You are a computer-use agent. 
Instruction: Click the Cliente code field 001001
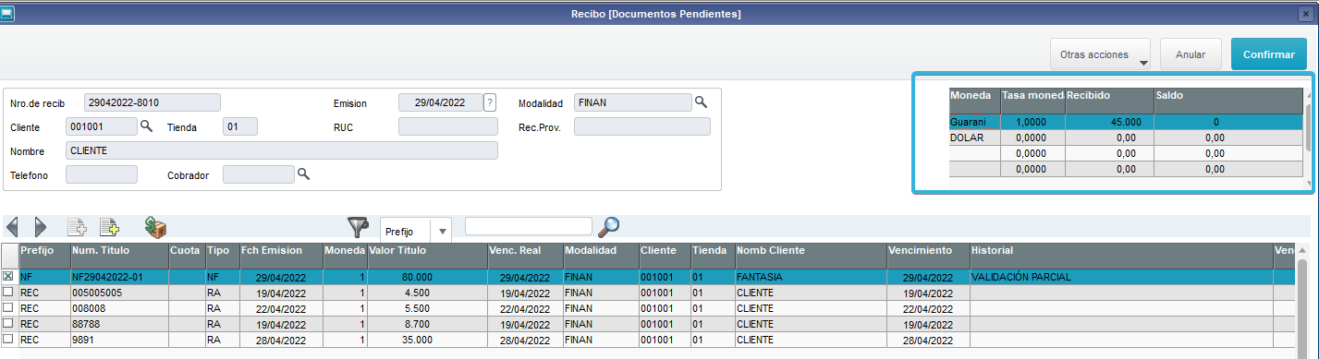102,126
